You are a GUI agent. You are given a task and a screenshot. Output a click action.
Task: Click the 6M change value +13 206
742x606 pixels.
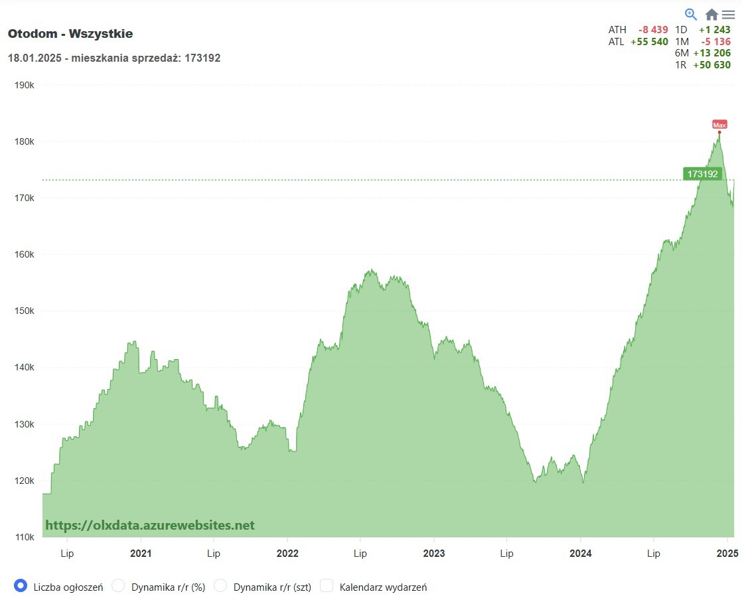coord(711,54)
